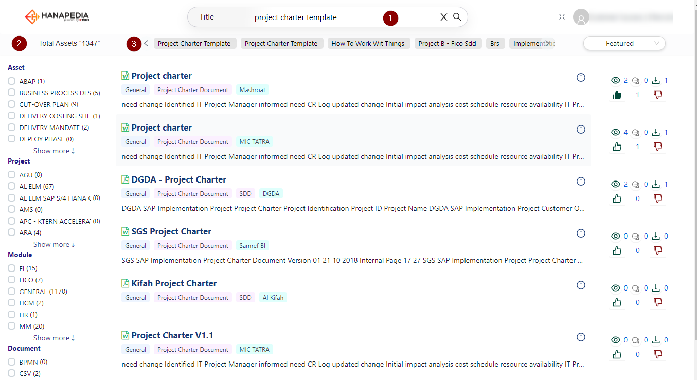Open info icon for SGS Project Charter
Image resolution: width=697 pixels, height=380 pixels.
(581, 233)
